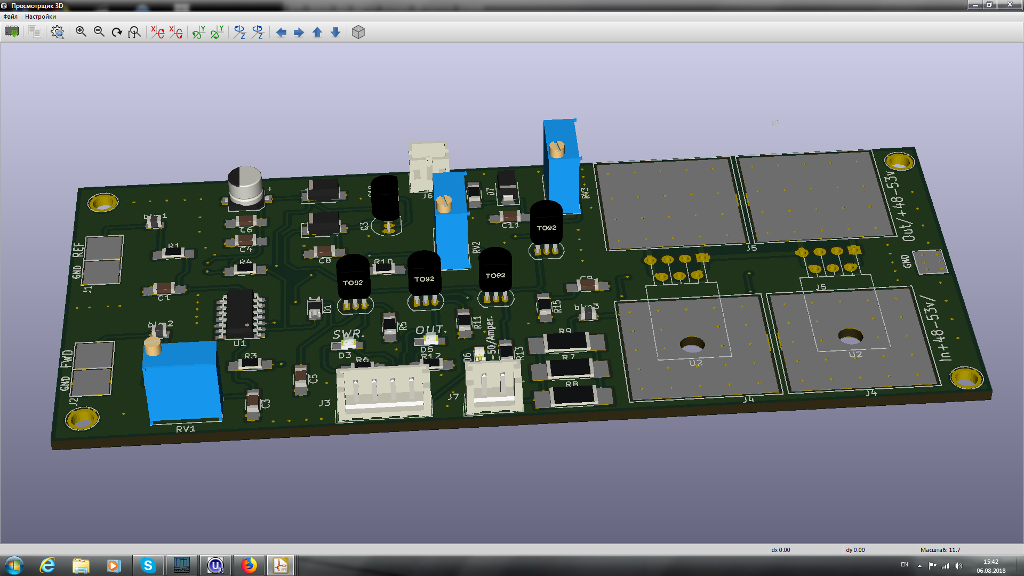Screen dimensions: 1024x576
Task: Rotate clockwise around X axis
Action: 157,32
